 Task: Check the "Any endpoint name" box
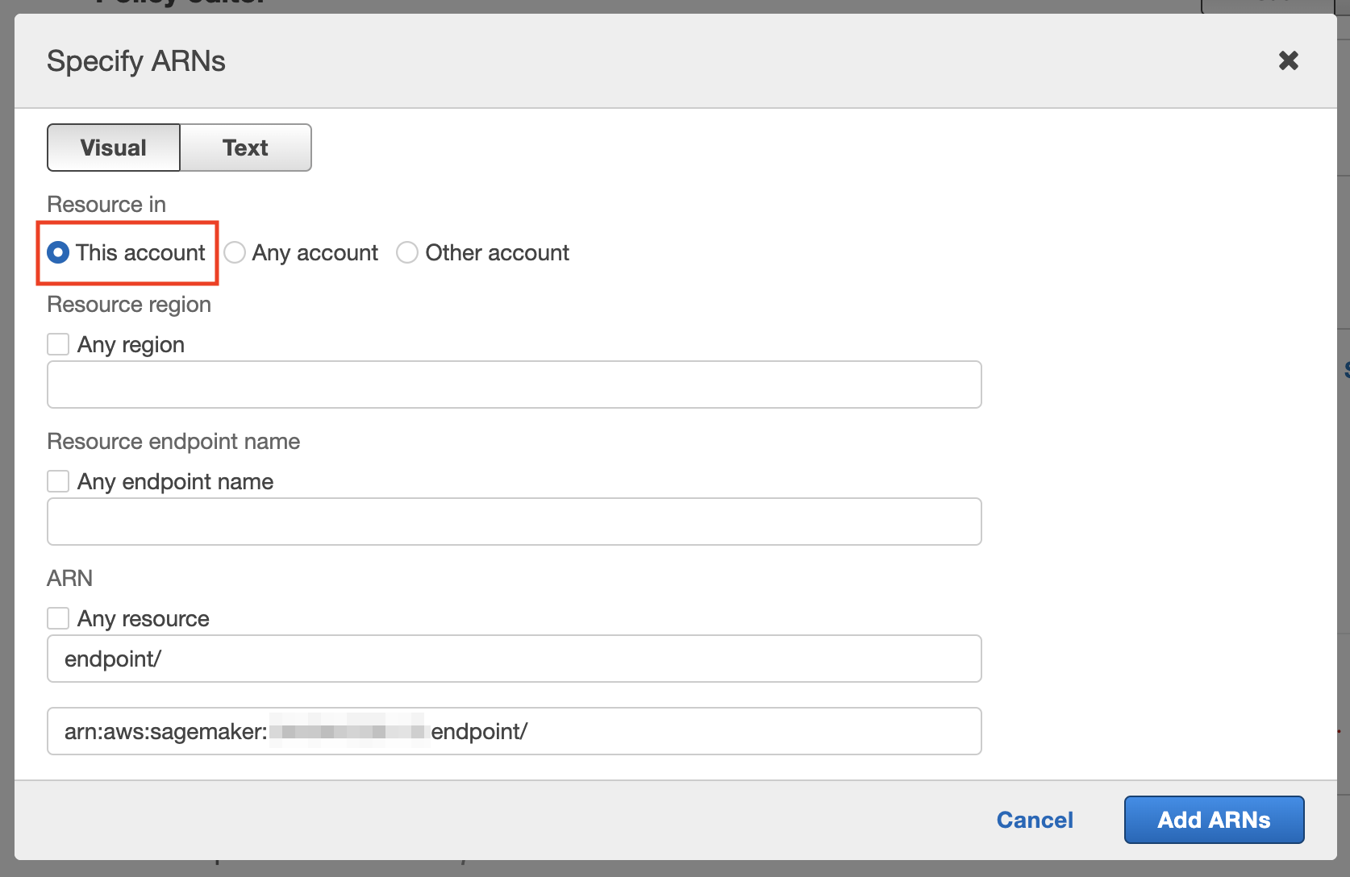pos(57,480)
